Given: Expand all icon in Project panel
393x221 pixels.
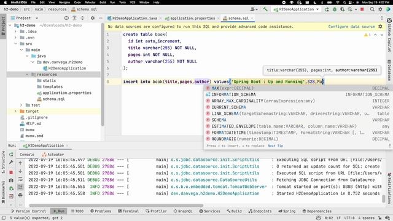Looking at the screenshot, I should click(x=74, y=18).
